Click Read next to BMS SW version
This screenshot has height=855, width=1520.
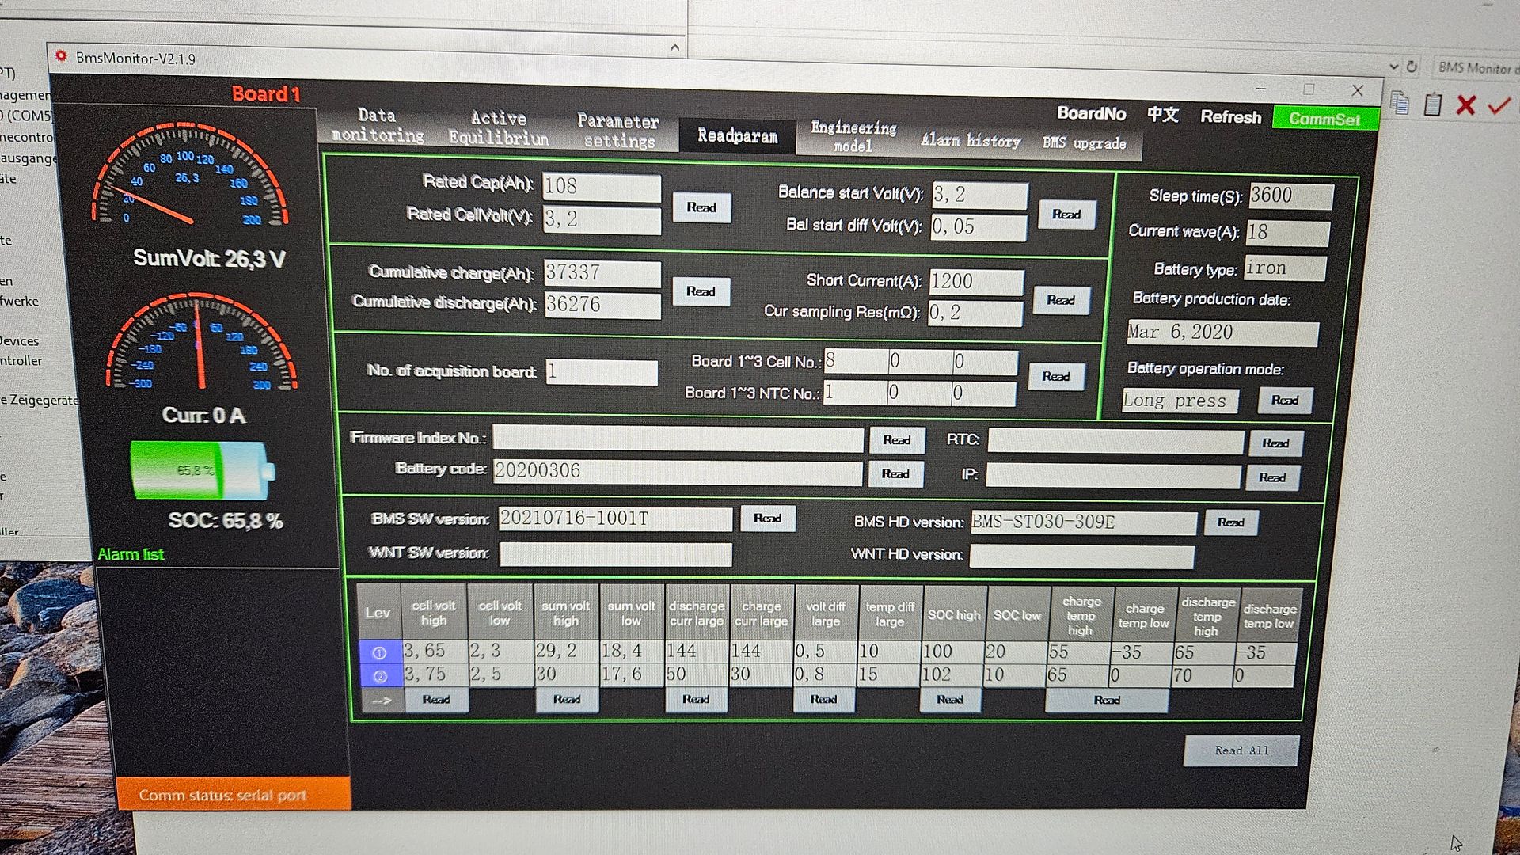click(767, 519)
